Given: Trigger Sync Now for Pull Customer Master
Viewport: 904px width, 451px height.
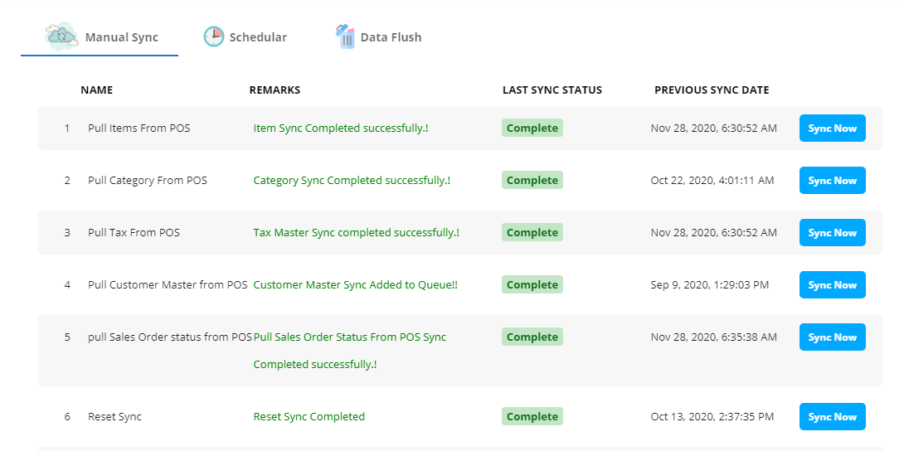Looking at the screenshot, I should (832, 285).
